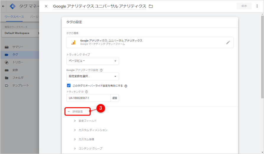Click the 保存 save button
Image resolution: width=264 pixels, height=154 pixels.
coord(244,6)
